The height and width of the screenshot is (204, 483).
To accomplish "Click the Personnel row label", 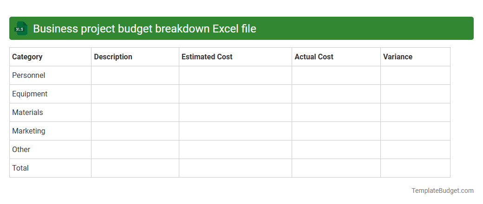I will tap(29, 76).
